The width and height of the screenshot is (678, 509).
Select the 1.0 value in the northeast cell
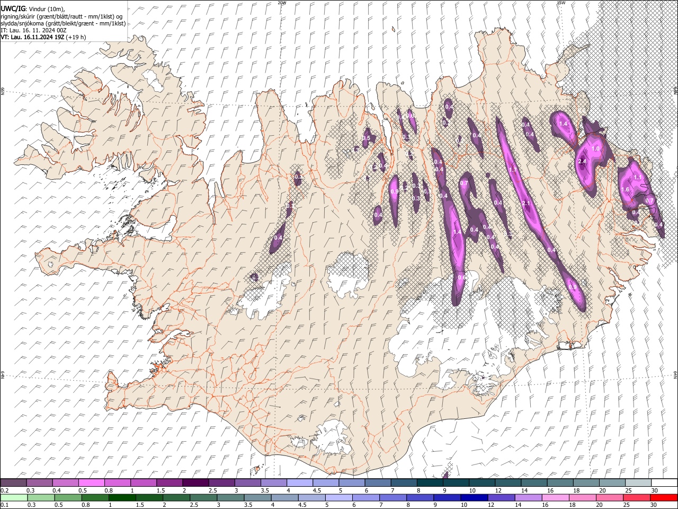pyautogui.click(x=595, y=149)
